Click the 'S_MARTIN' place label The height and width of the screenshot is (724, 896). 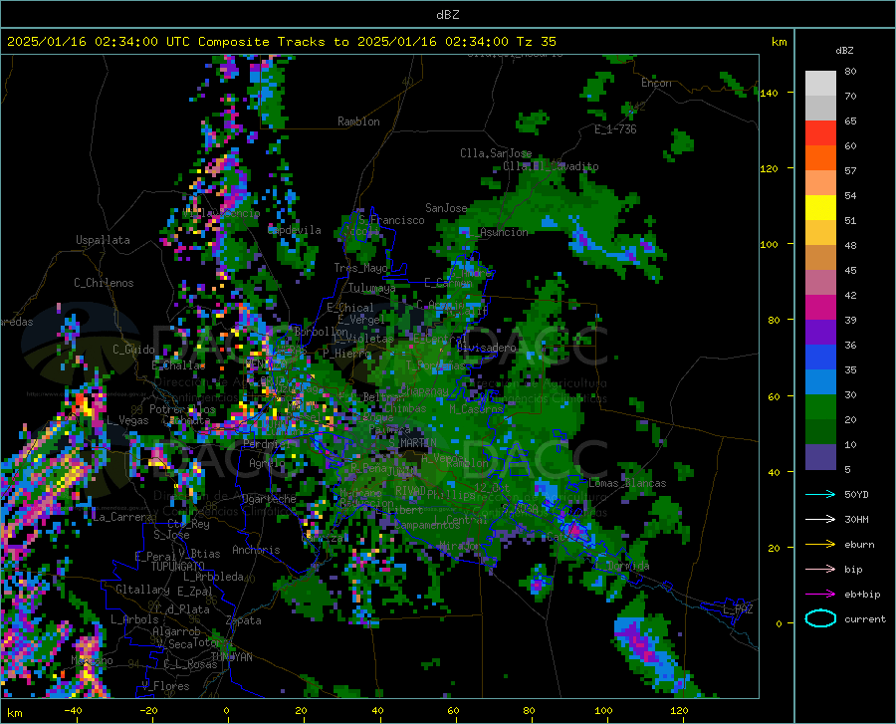tap(412, 443)
